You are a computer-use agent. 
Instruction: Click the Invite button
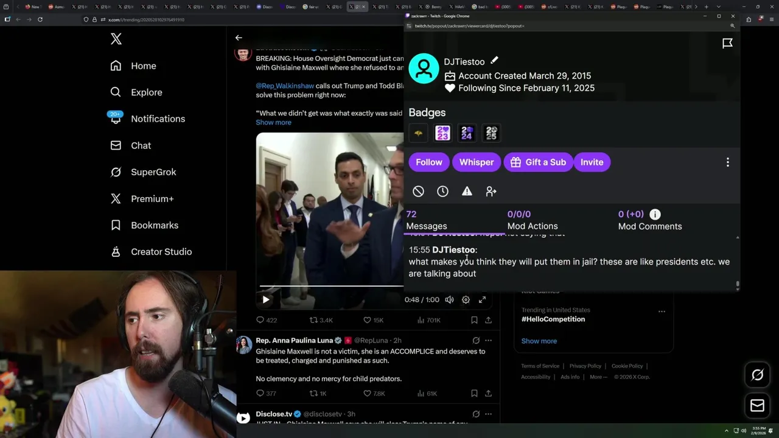click(592, 162)
